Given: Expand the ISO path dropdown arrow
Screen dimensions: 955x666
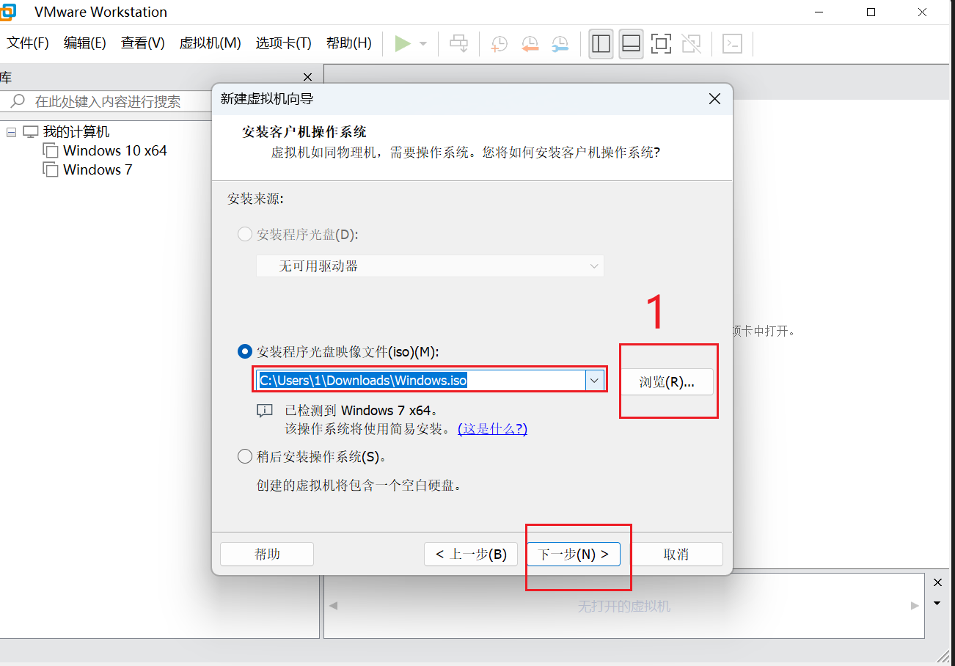Looking at the screenshot, I should coord(595,380).
